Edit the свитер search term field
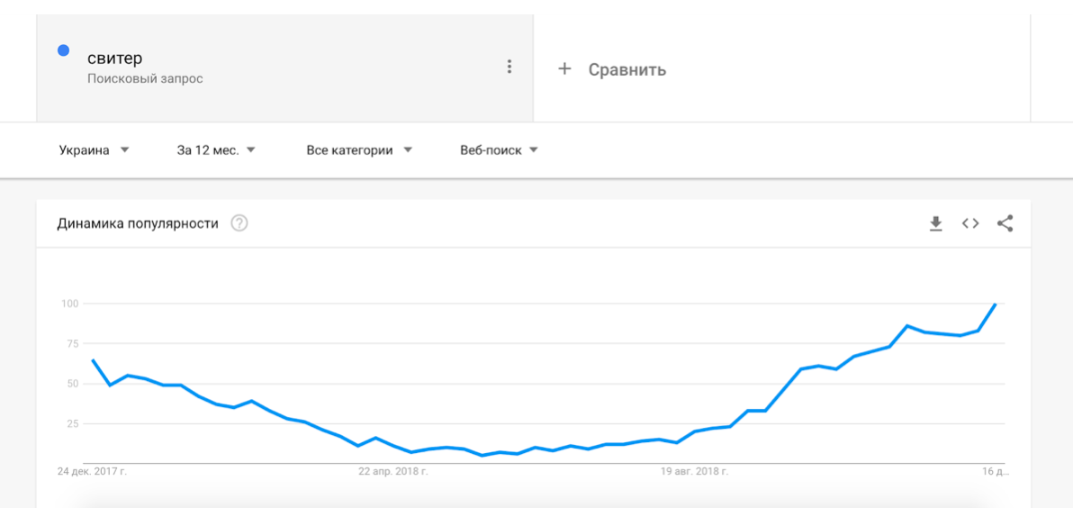1073x508 pixels. coord(115,59)
